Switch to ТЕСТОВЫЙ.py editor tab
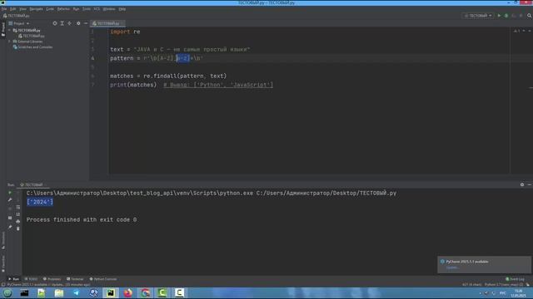Image resolution: width=533 pixels, height=299 pixels. (x=107, y=23)
